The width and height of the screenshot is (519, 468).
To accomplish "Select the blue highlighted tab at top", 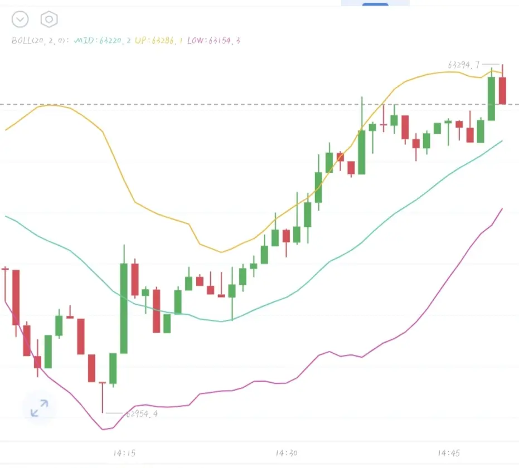I will point(375,4).
